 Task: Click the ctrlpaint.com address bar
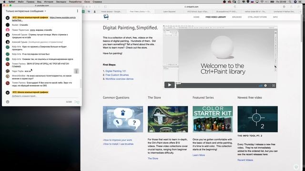point(192,7)
